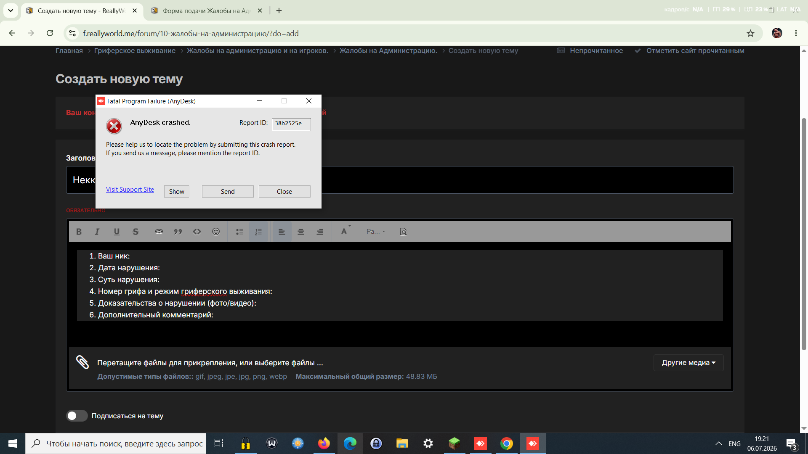Click the editor text line Суть нарушения
Image resolution: width=808 pixels, height=454 pixels.
tap(129, 280)
